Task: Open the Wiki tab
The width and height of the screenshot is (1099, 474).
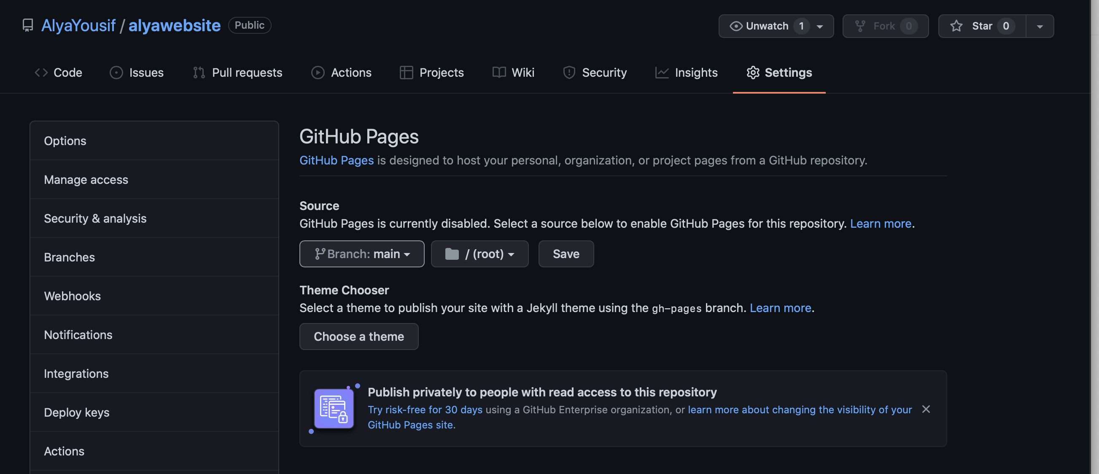Action: 514,73
